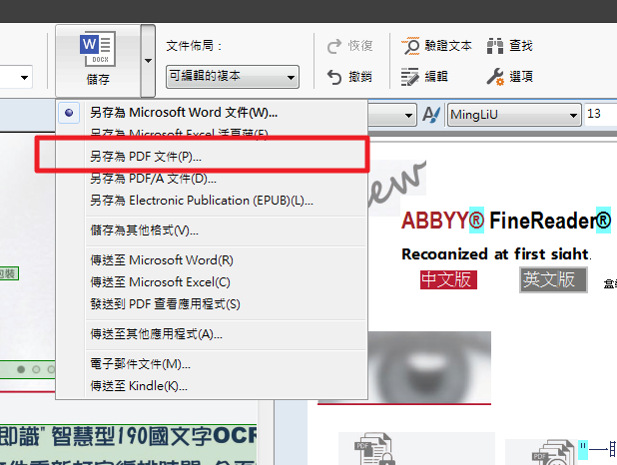Open the editor (編輯) pencil icon

(x=410, y=76)
